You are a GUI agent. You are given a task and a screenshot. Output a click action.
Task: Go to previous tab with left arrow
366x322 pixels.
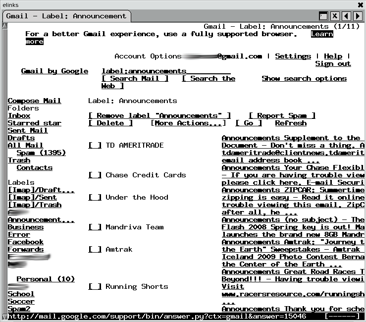346,16
